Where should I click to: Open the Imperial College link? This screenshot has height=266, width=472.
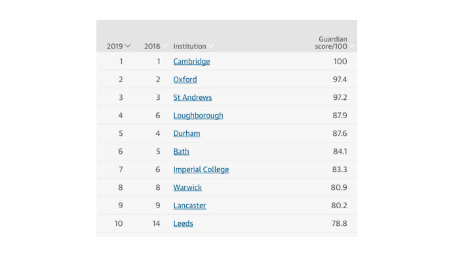click(201, 169)
